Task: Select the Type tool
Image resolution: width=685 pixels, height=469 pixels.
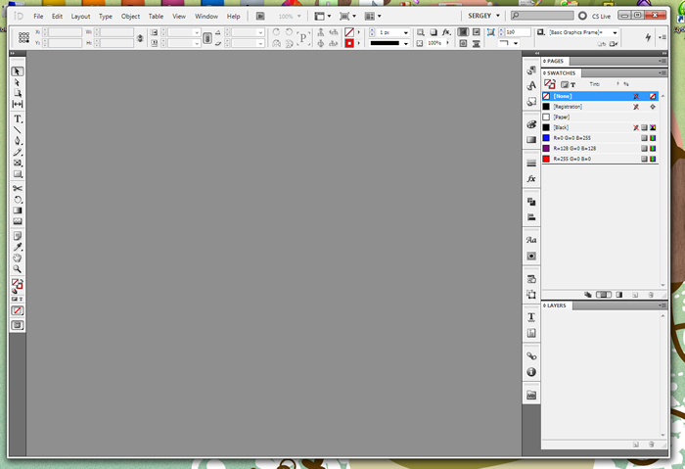Action: pyautogui.click(x=18, y=118)
